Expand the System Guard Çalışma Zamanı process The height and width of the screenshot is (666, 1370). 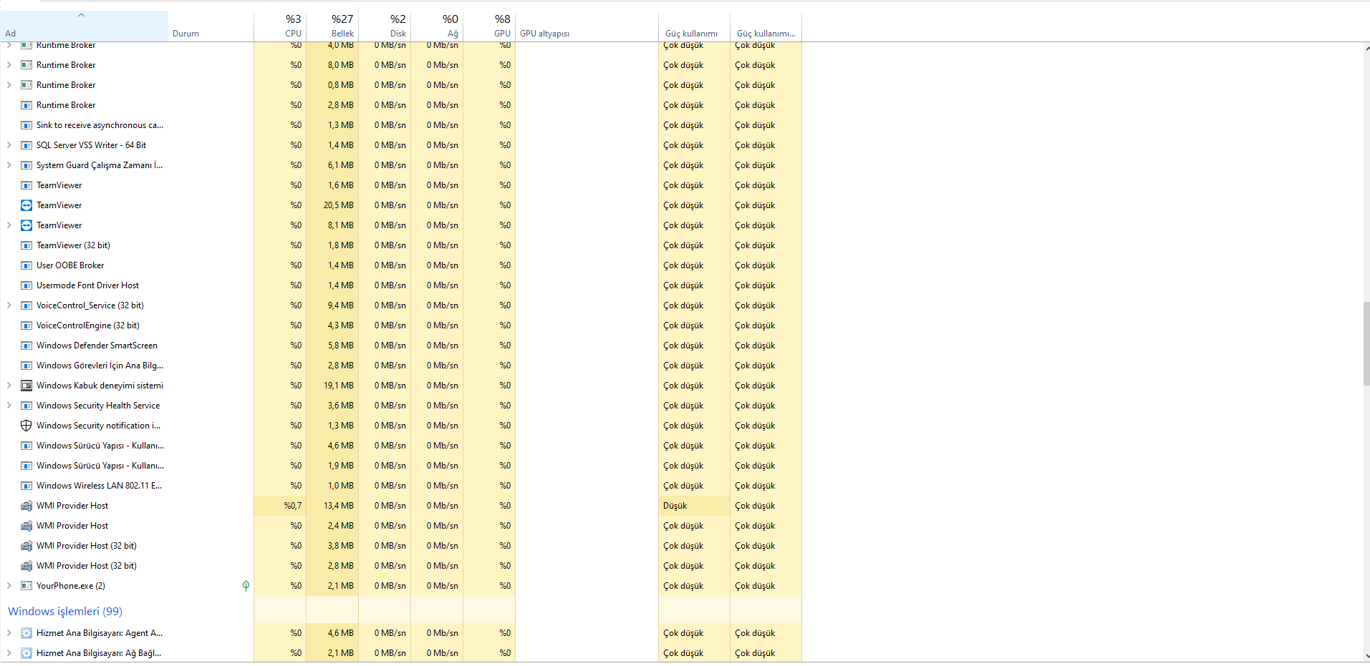(9, 165)
